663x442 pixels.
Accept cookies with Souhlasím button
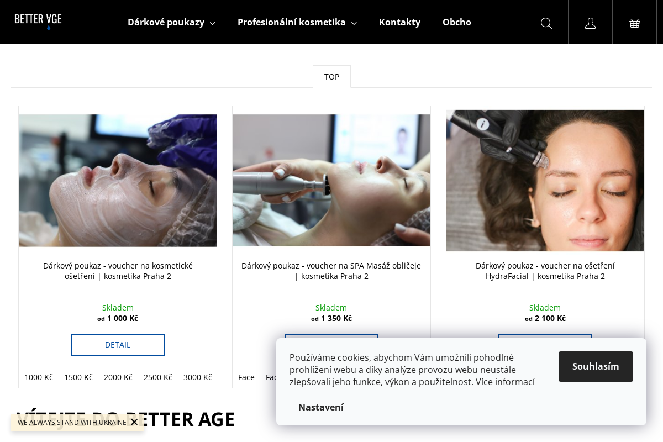pyautogui.click(x=596, y=366)
